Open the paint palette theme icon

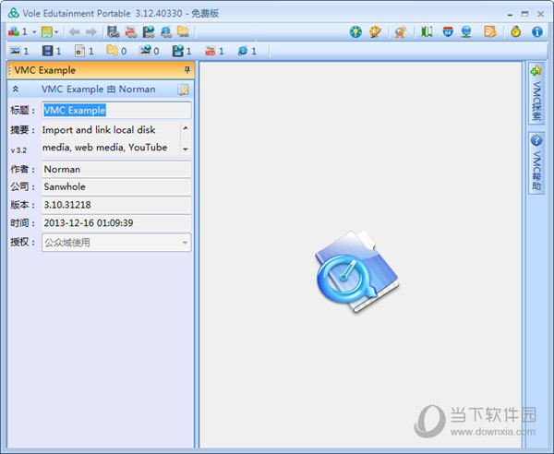375,32
